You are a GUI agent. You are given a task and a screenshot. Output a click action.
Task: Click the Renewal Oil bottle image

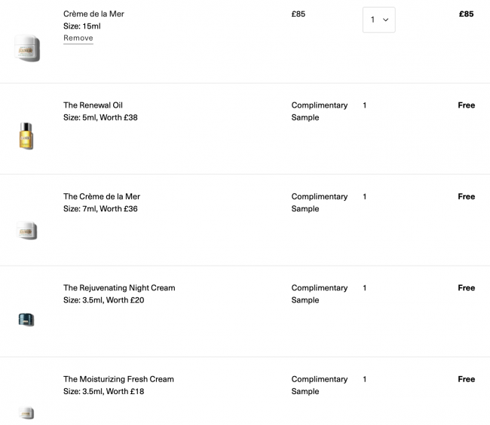point(26,136)
